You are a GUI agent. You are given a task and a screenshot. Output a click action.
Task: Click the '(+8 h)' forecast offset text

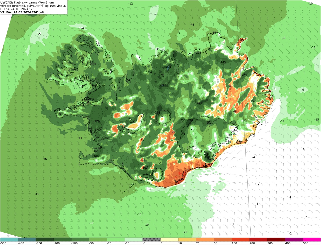(43, 12)
